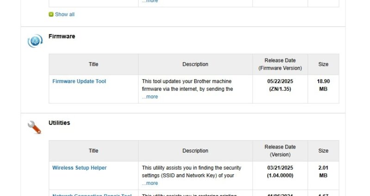The height and width of the screenshot is (196, 370).
Task: Click the Firmware section globe icon
Action: click(x=35, y=41)
